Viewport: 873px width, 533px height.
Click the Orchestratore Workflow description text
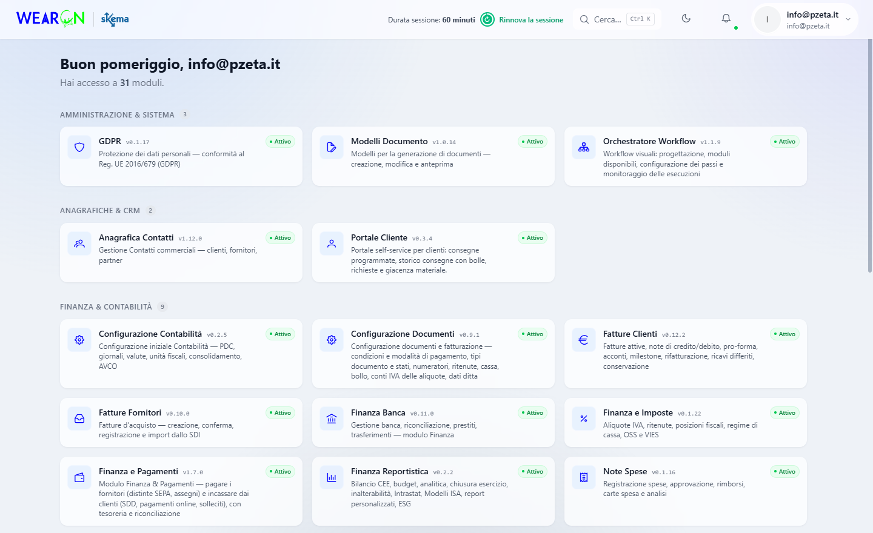point(666,164)
